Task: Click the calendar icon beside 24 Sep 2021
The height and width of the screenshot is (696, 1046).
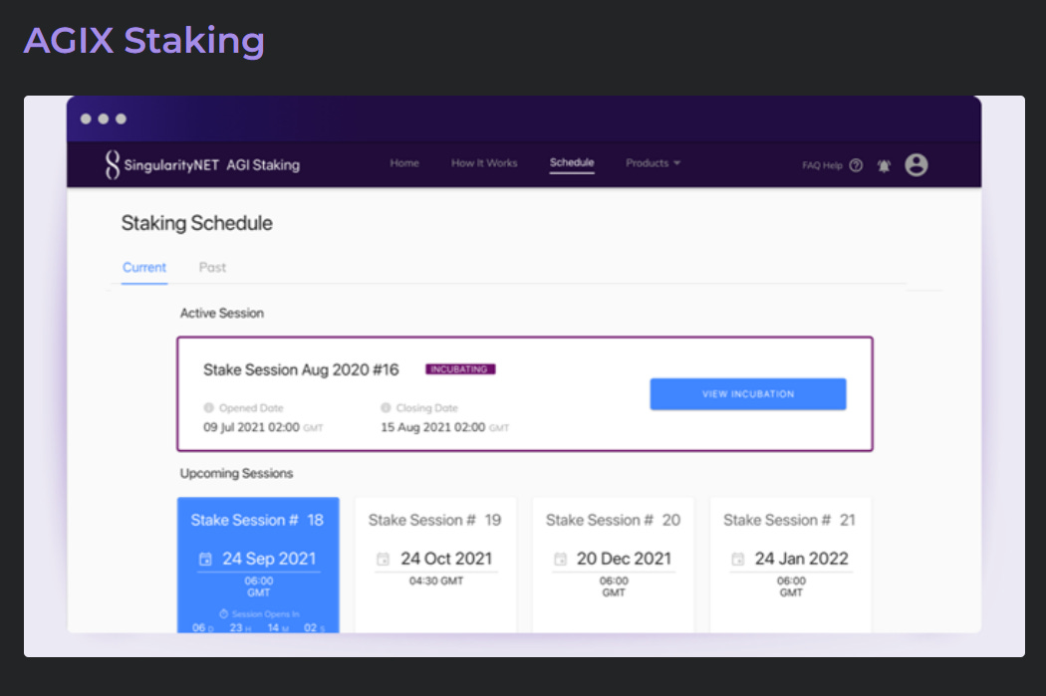Action: click(x=205, y=559)
